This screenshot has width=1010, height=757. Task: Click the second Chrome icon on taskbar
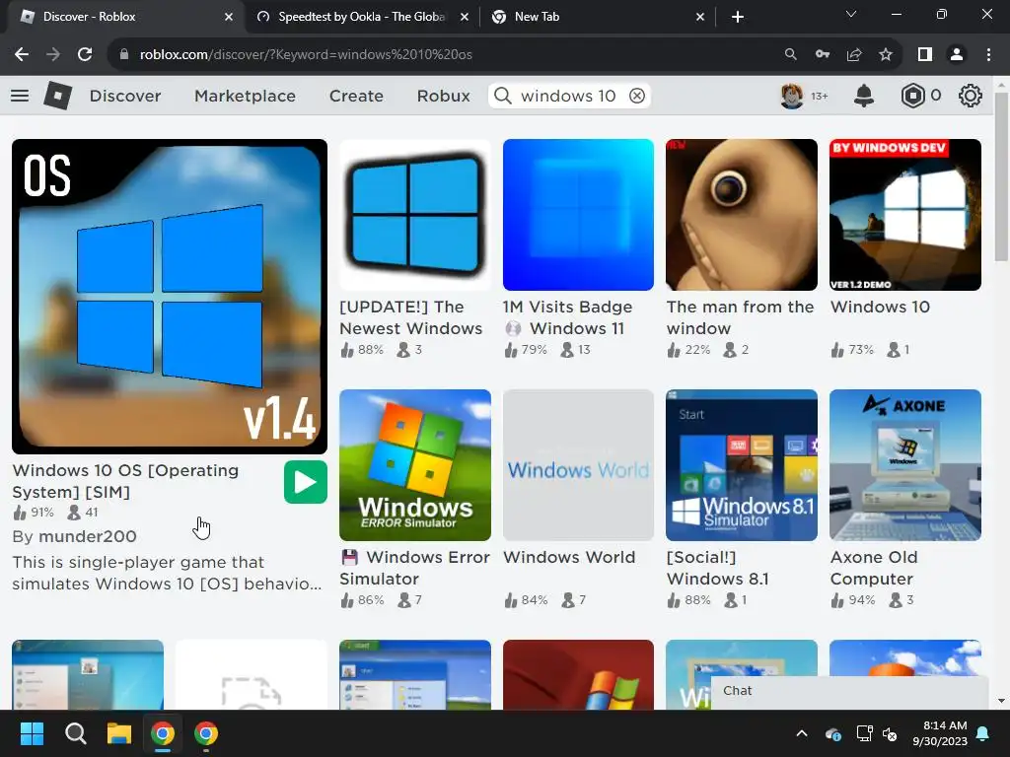pos(206,733)
